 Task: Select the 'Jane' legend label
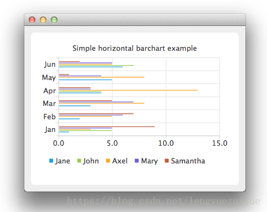tap(62, 161)
